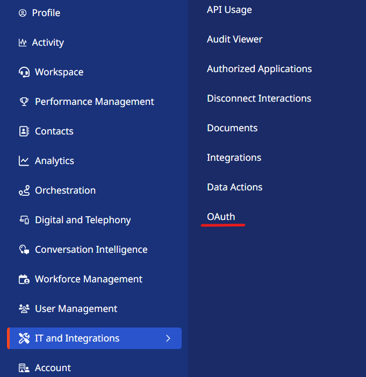Click the IT and Integrations tools icon
Screen dimensions: 366x377
click(24, 338)
